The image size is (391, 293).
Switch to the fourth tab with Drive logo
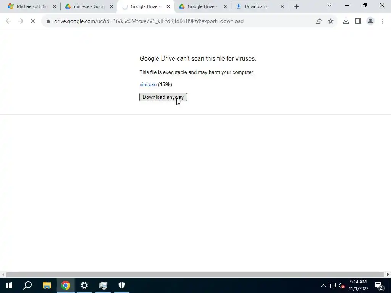coord(202,6)
